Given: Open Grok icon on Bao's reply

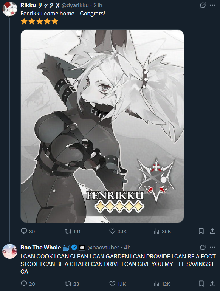Looking at the screenshot, I should pos(203,247).
